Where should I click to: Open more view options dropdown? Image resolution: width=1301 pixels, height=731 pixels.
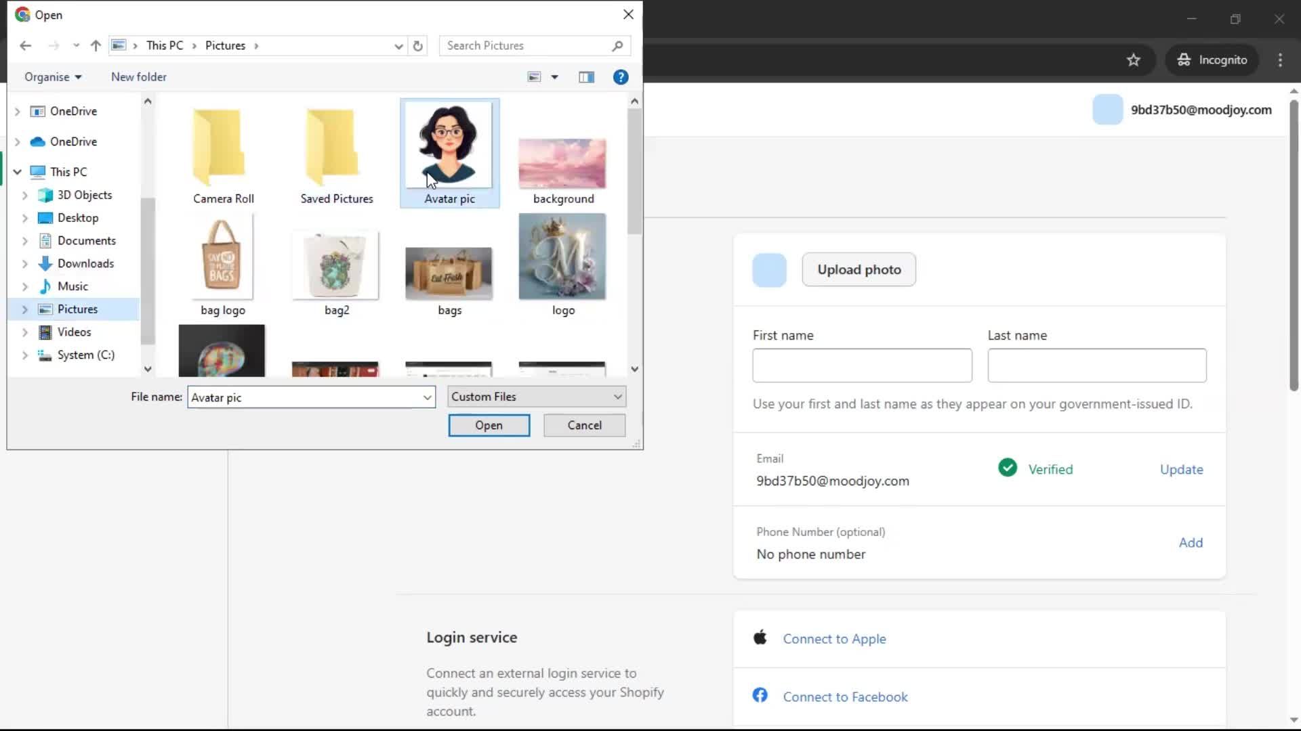(x=555, y=77)
